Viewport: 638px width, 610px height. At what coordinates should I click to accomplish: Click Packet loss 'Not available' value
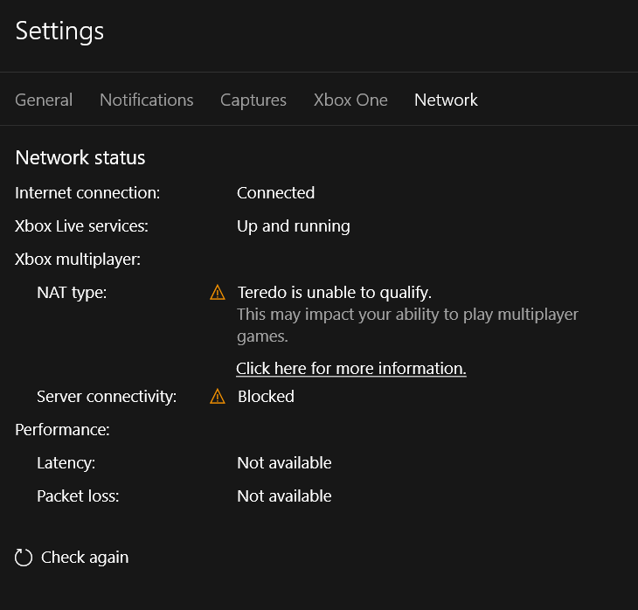(x=284, y=496)
